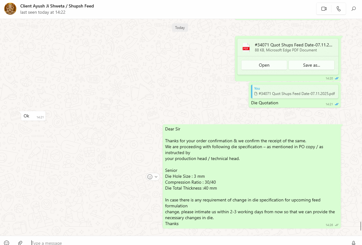Click the #34071 Quot Shups Feed filename

click(x=293, y=45)
